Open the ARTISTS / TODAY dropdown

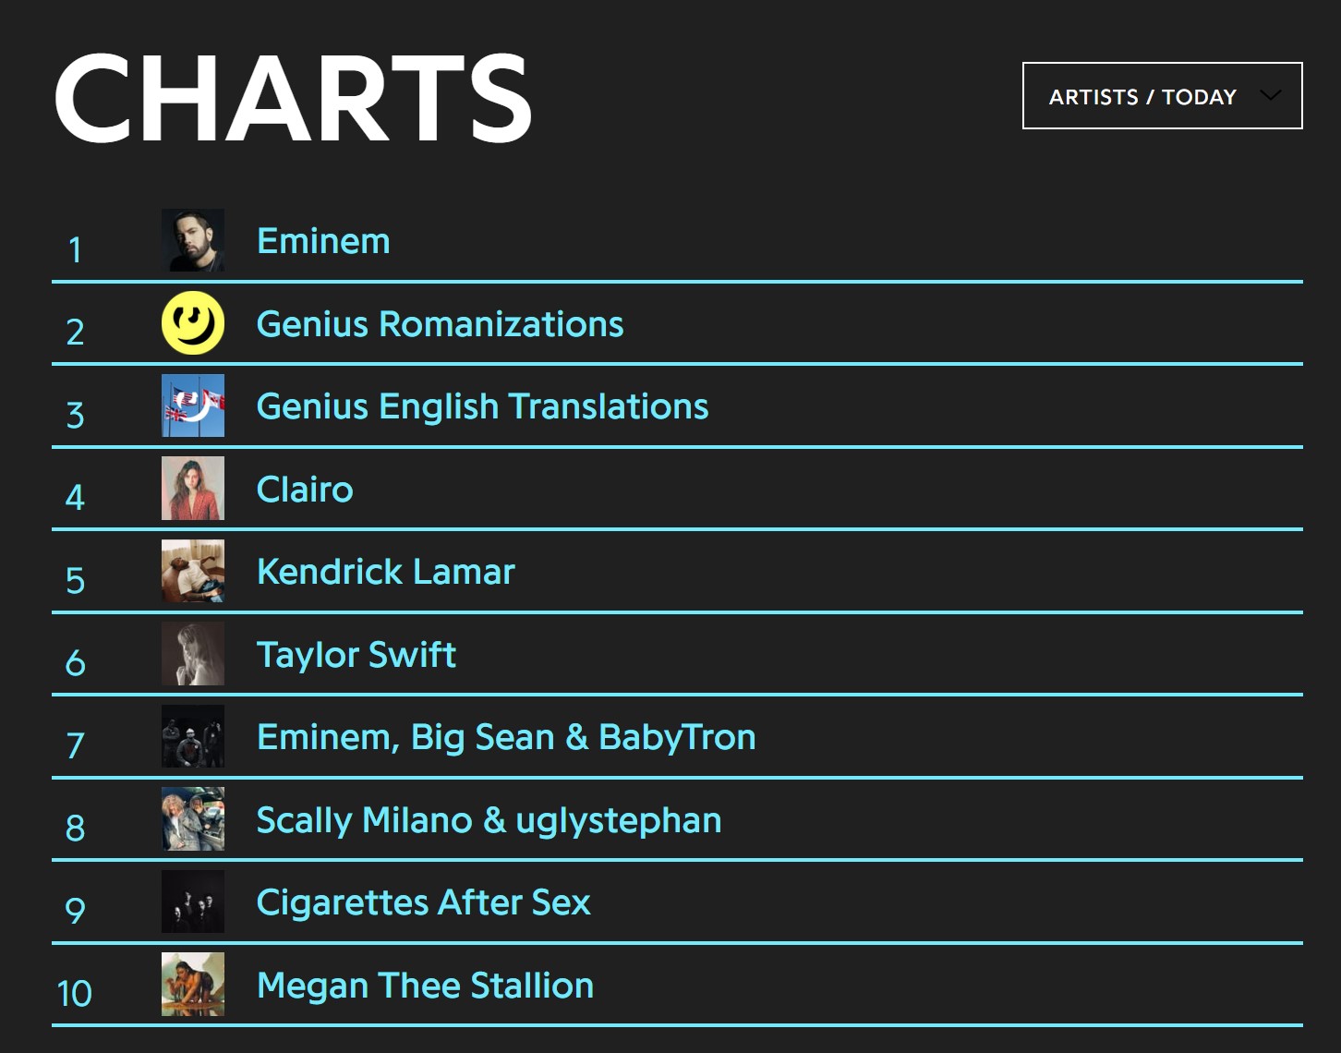[x=1163, y=96]
